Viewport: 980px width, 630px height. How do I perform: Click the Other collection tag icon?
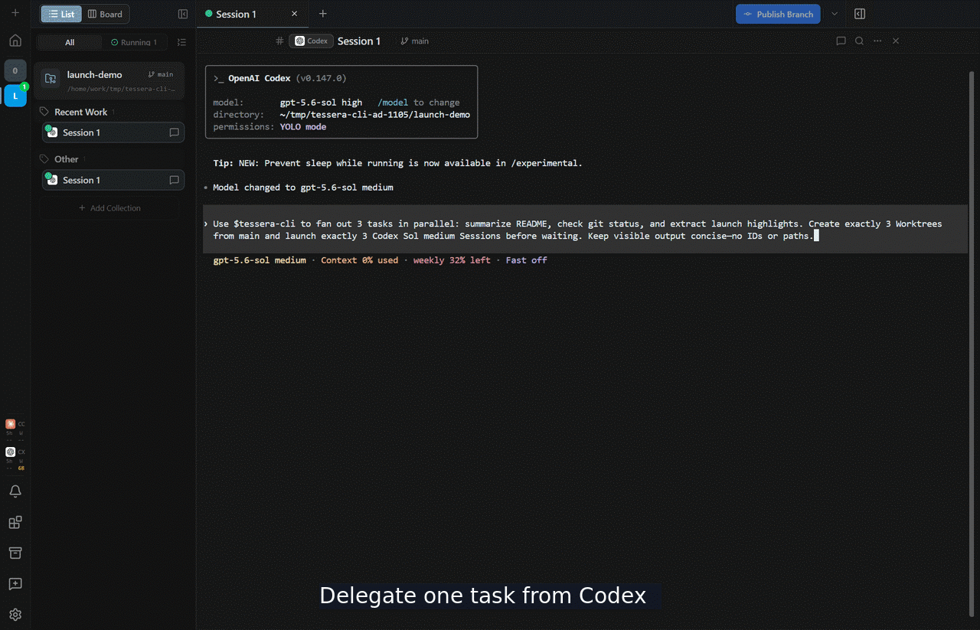click(x=44, y=159)
